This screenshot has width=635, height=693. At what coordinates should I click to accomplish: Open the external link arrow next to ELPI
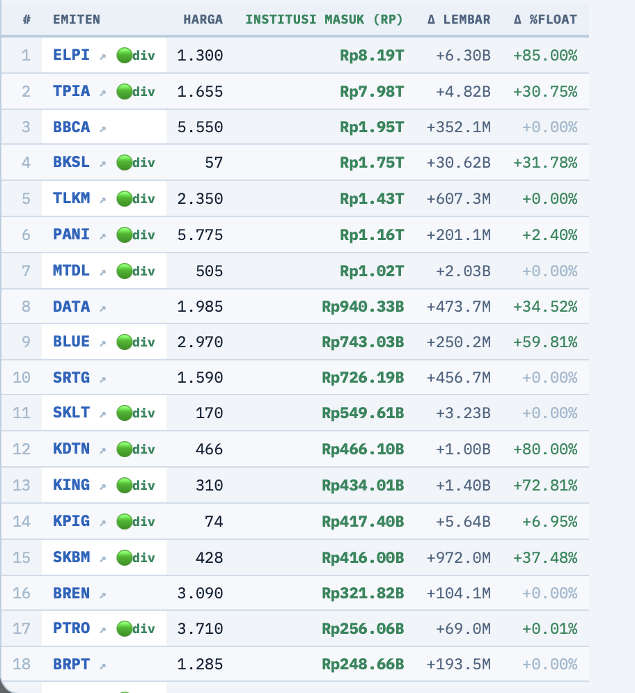coord(102,56)
